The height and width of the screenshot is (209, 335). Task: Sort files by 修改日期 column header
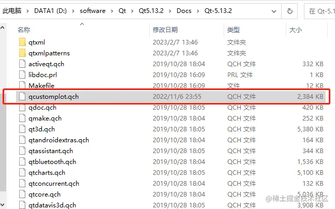[x=165, y=29]
